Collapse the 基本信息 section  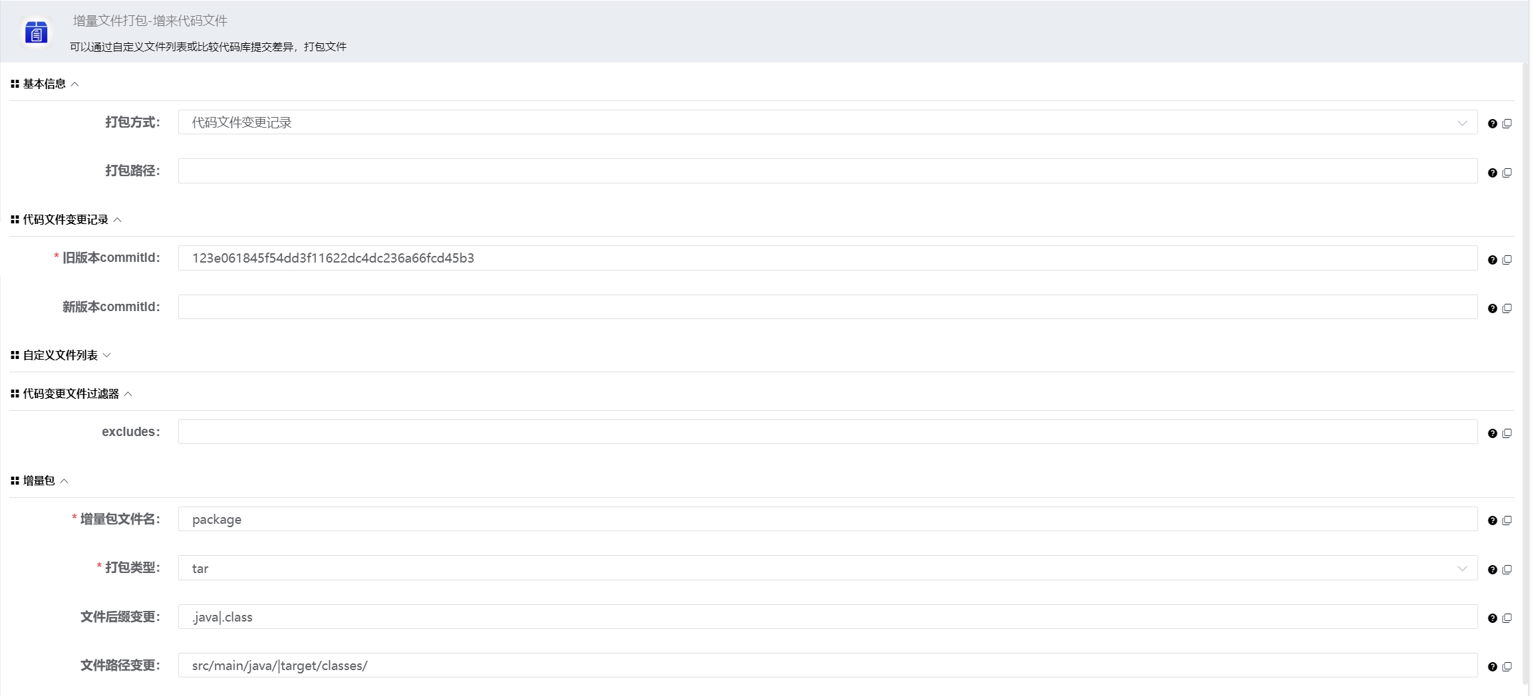(76, 84)
